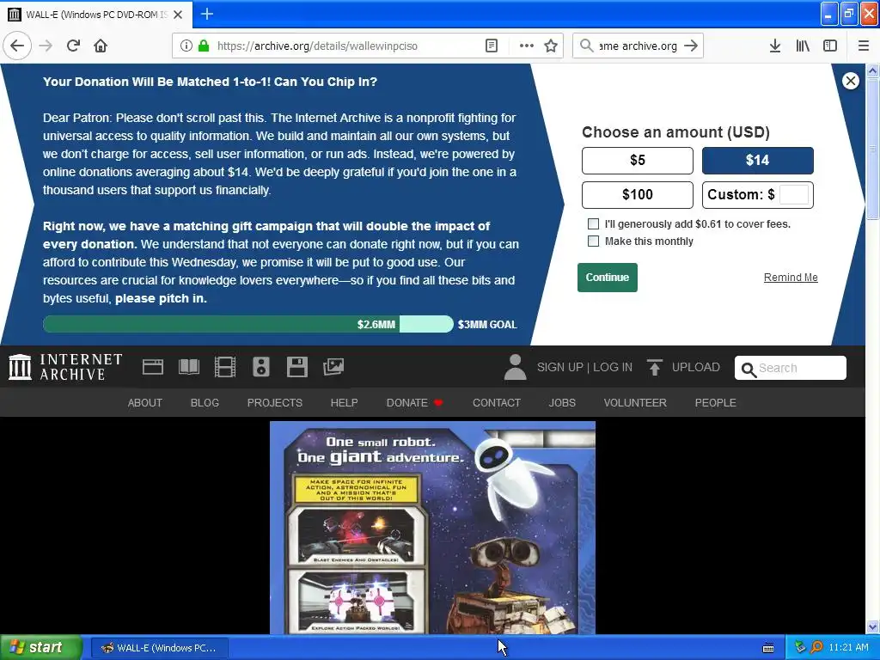Check 'Make this monthly' box

pos(593,241)
